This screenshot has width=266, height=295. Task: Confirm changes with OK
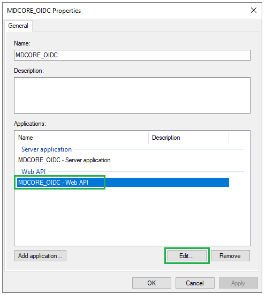click(x=151, y=283)
